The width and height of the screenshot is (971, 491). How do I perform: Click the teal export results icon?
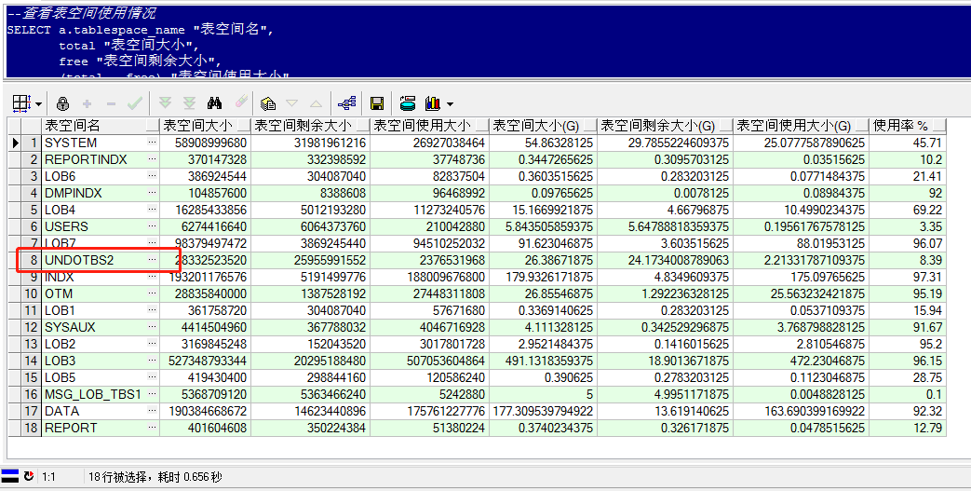[407, 103]
